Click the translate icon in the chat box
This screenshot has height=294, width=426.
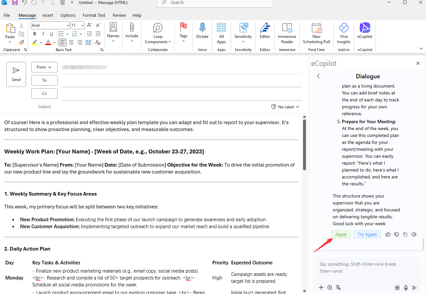[x=338, y=287]
